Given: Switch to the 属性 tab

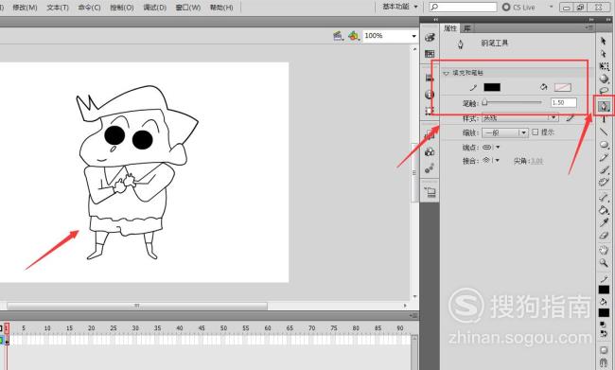Looking at the screenshot, I should point(450,28).
